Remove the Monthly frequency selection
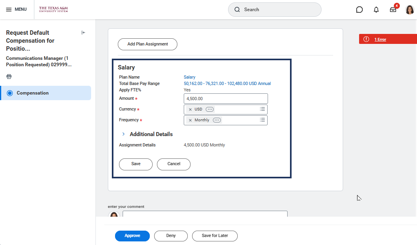Image resolution: width=417 pixels, height=245 pixels. (x=190, y=120)
